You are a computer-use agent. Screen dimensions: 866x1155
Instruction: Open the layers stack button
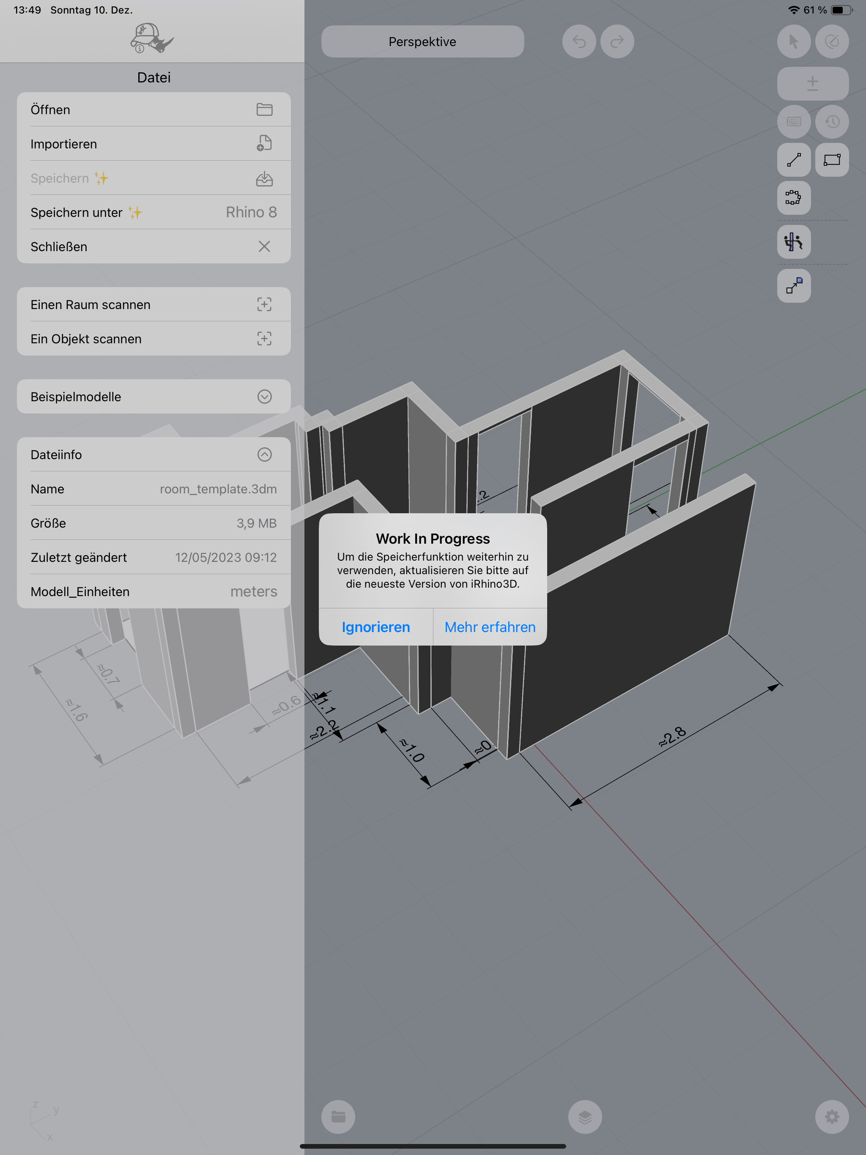pos(585,1117)
